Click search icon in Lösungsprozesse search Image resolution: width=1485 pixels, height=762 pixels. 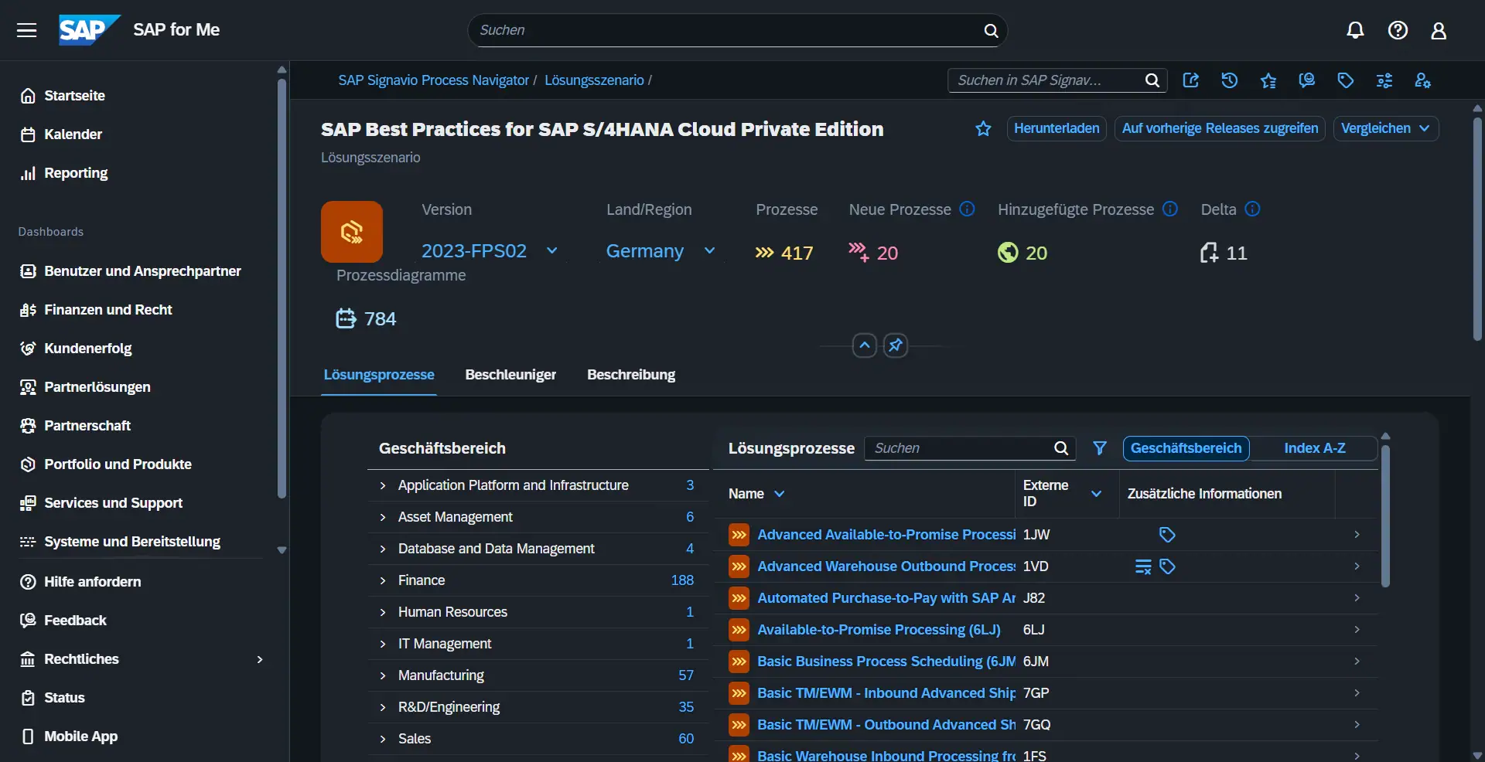(x=1061, y=448)
